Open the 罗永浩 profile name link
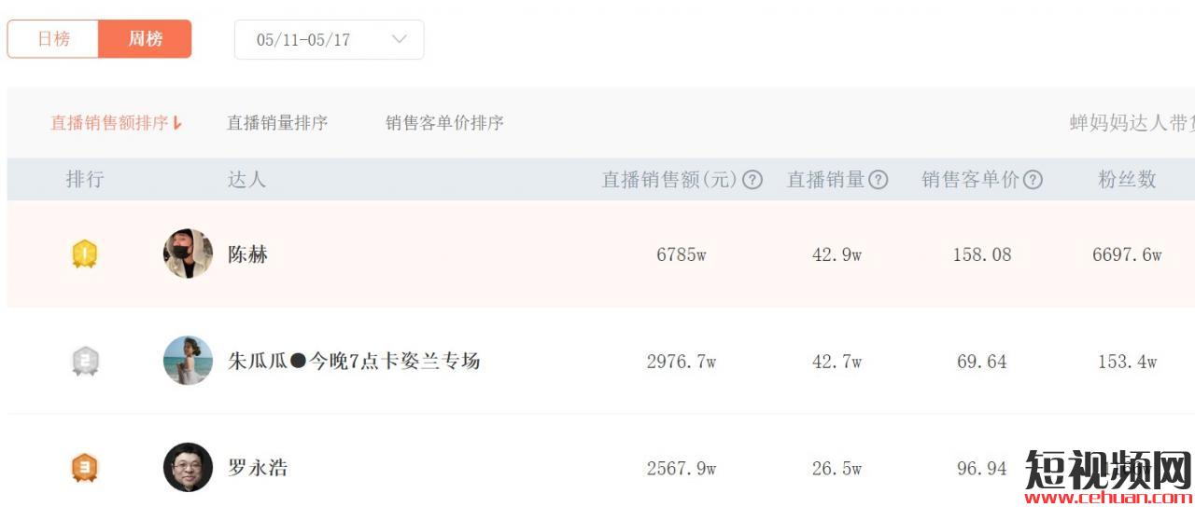Image resolution: width=1195 pixels, height=507 pixels. click(x=258, y=468)
